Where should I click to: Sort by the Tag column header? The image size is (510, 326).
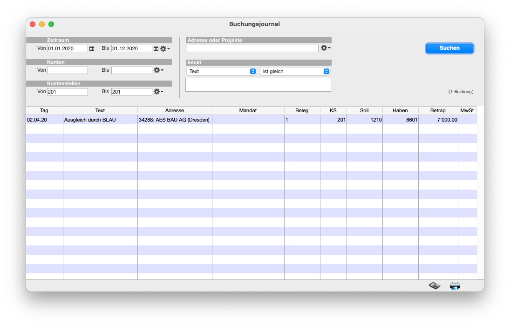point(44,111)
